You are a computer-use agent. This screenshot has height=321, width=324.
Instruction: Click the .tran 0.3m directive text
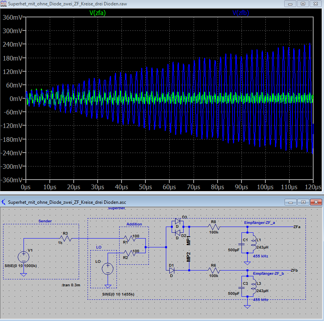tap(71, 285)
